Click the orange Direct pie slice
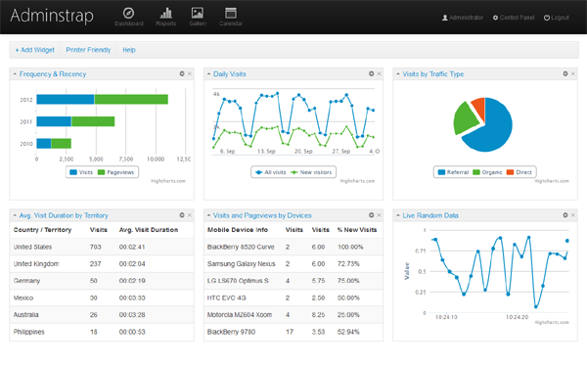The height and width of the screenshot is (367, 587). tap(479, 107)
